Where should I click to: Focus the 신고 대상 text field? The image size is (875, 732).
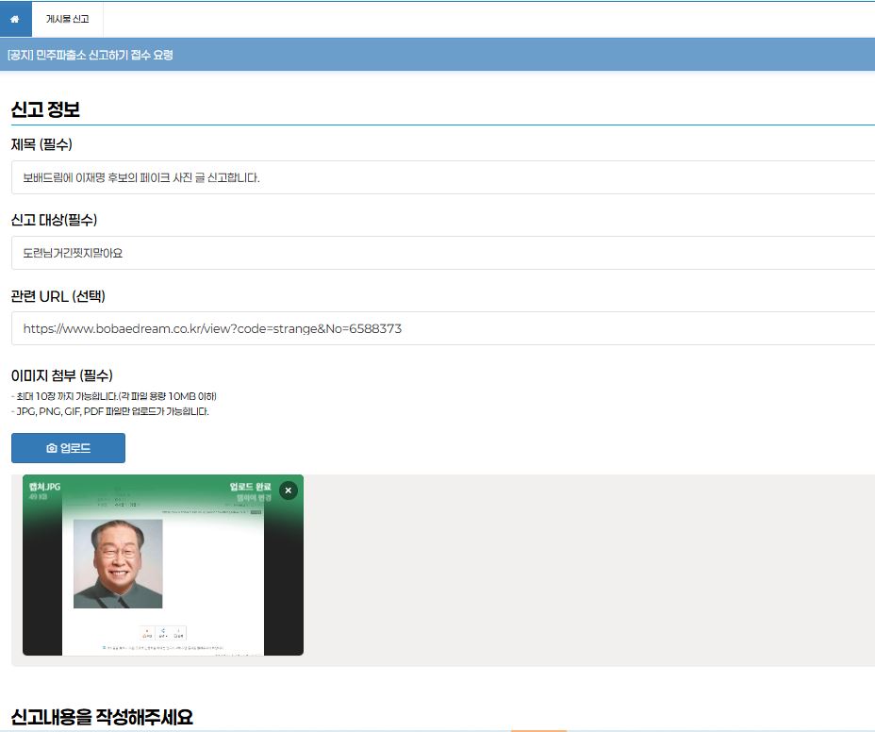pyautogui.click(x=443, y=253)
